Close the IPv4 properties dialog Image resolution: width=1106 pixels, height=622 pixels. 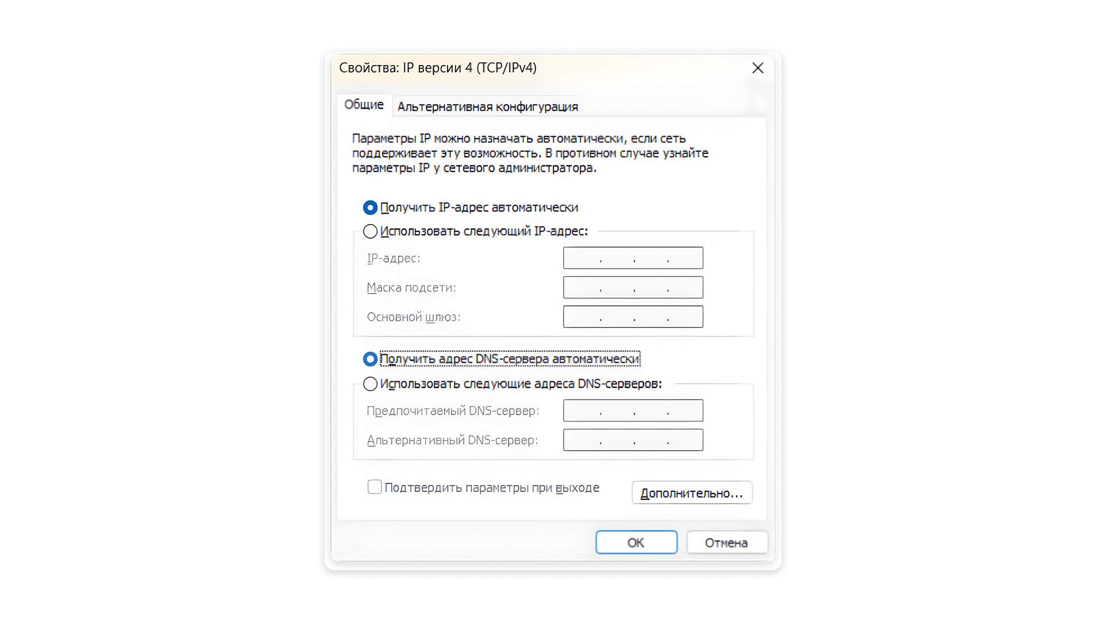(757, 68)
